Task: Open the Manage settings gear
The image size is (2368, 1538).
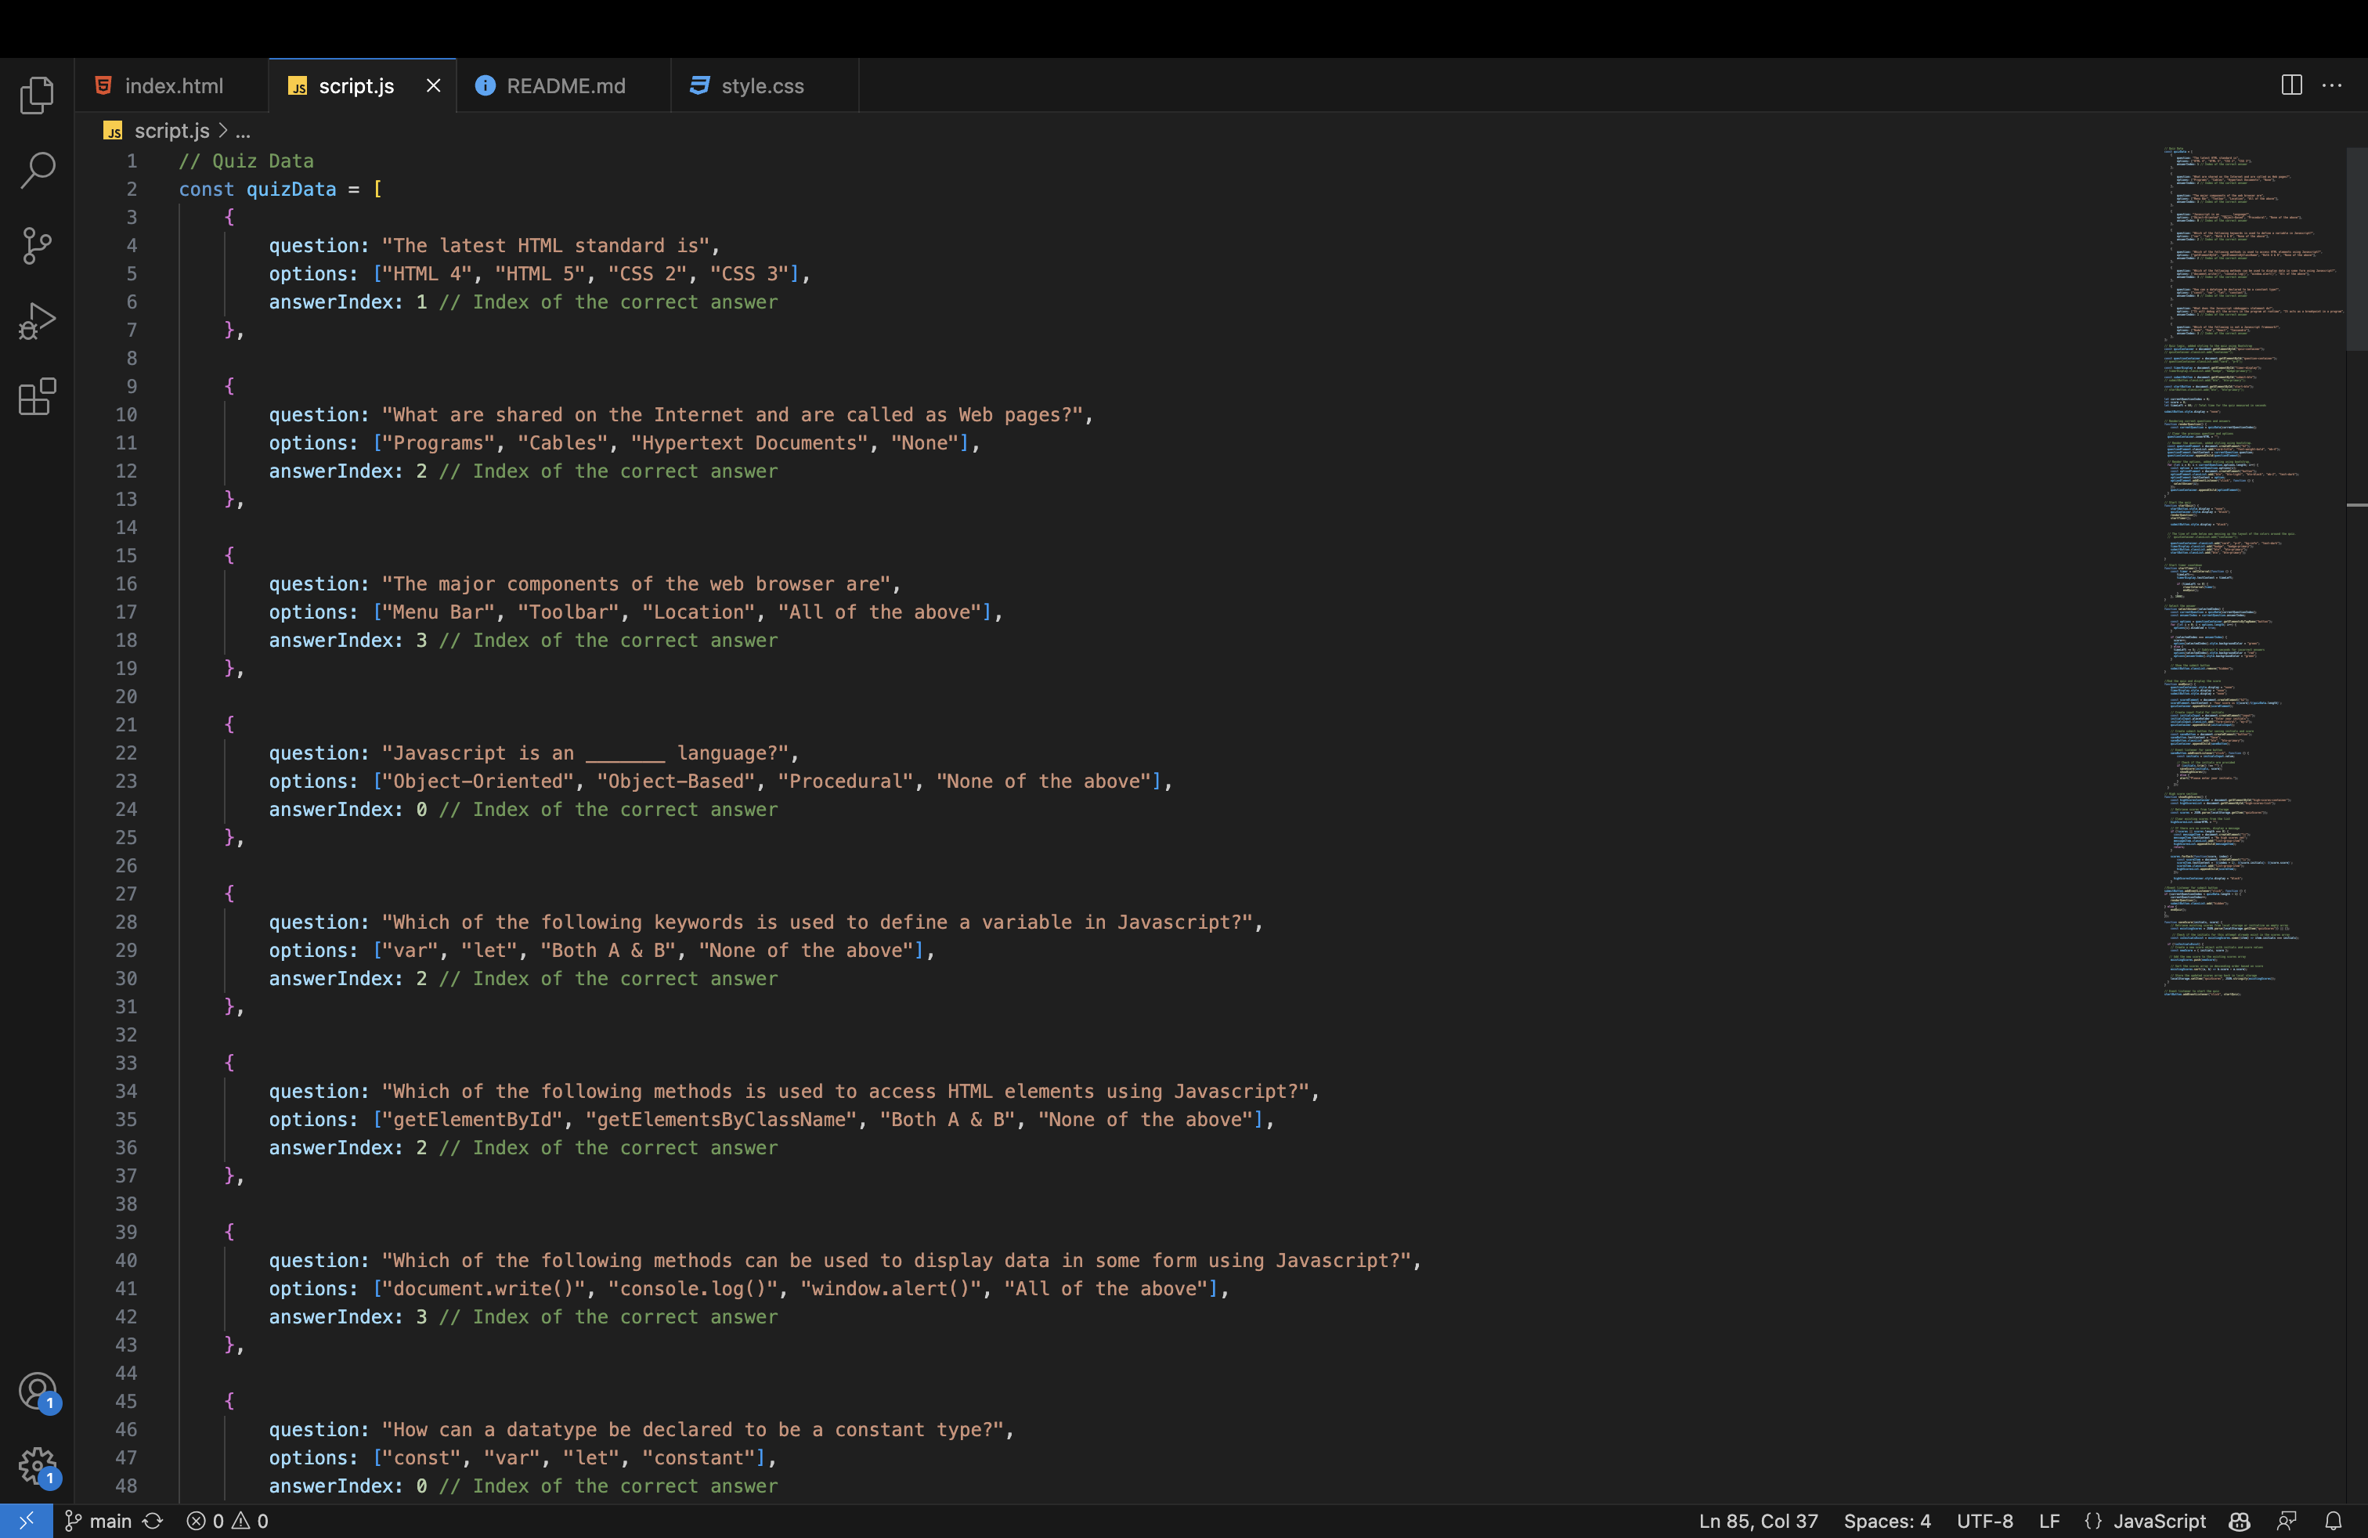Action: click(37, 1467)
